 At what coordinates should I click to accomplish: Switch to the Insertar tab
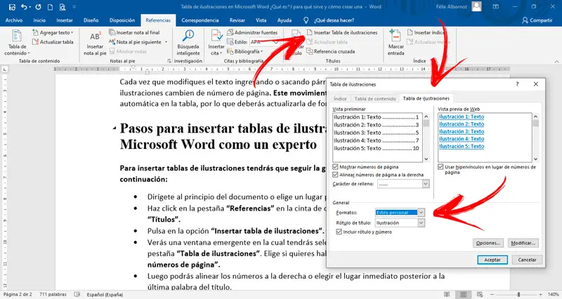click(x=65, y=20)
